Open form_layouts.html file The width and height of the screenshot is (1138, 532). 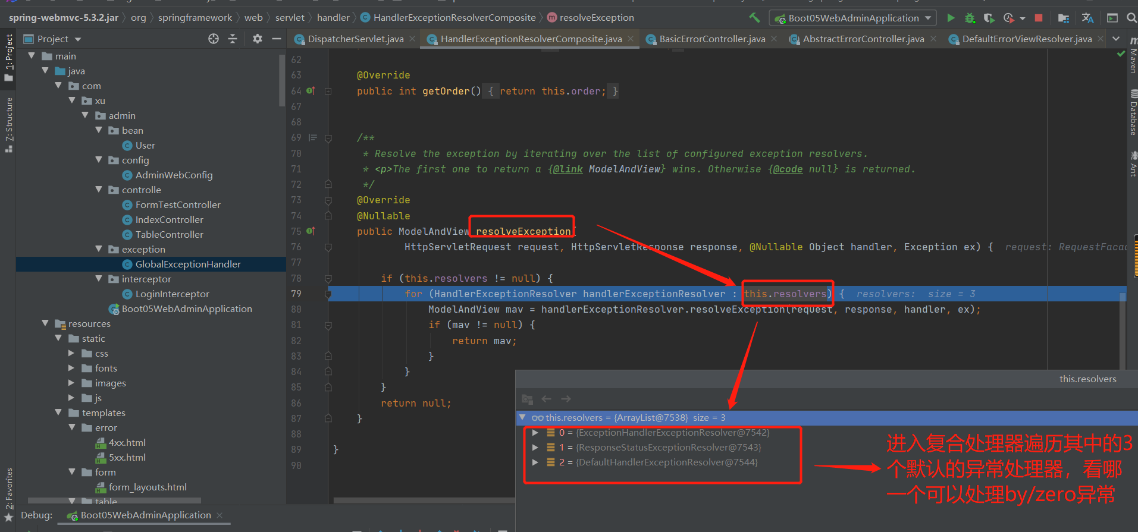tap(148, 487)
